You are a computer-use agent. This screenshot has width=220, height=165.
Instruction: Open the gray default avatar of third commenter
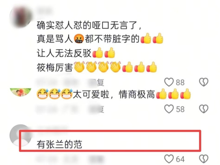pos(21,135)
